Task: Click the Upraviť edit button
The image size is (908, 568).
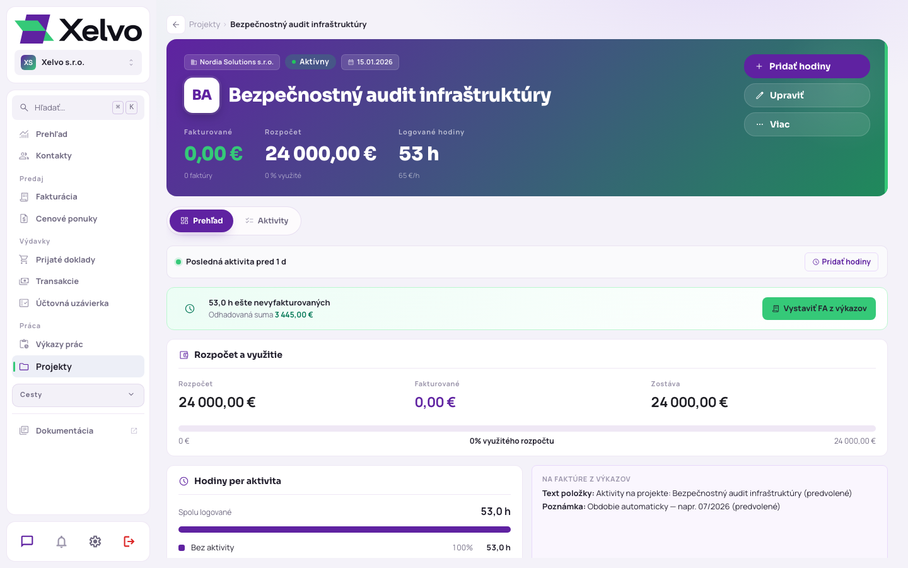Action: coord(806,95)
